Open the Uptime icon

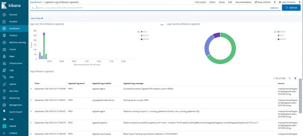(x=4, y=84)
